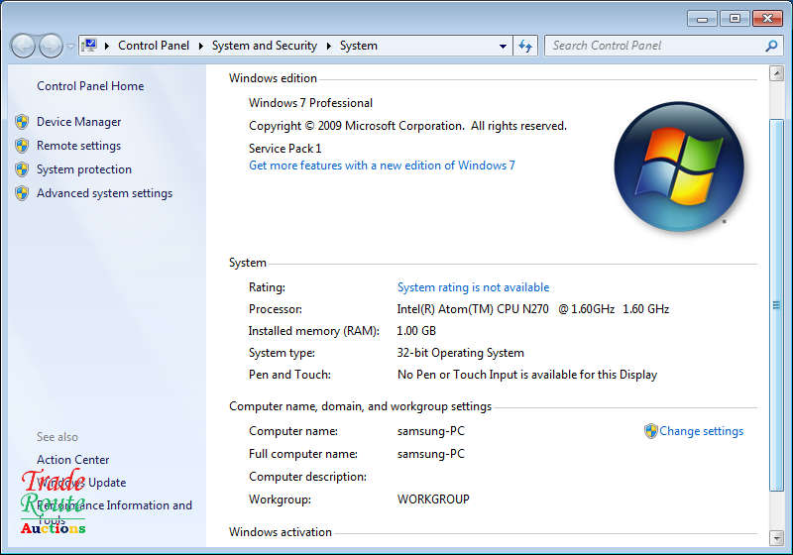Open Performance Information and Tools link
The width and height of the screenshot is (793, 555).
tap(114, 511)
